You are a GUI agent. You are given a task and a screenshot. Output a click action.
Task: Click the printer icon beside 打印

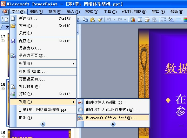coord(13,94)
